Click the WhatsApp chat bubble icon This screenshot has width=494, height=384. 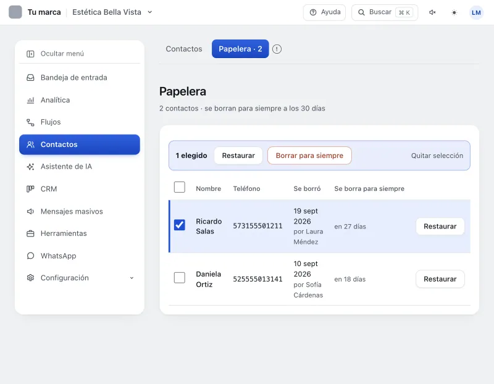[30, 256]
